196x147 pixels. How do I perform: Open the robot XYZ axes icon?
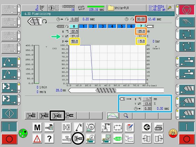pyautogui.click(x=106, y=127)
